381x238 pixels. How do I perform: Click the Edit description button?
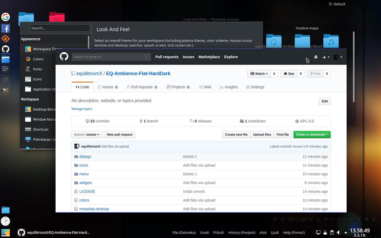coord(325,101)
